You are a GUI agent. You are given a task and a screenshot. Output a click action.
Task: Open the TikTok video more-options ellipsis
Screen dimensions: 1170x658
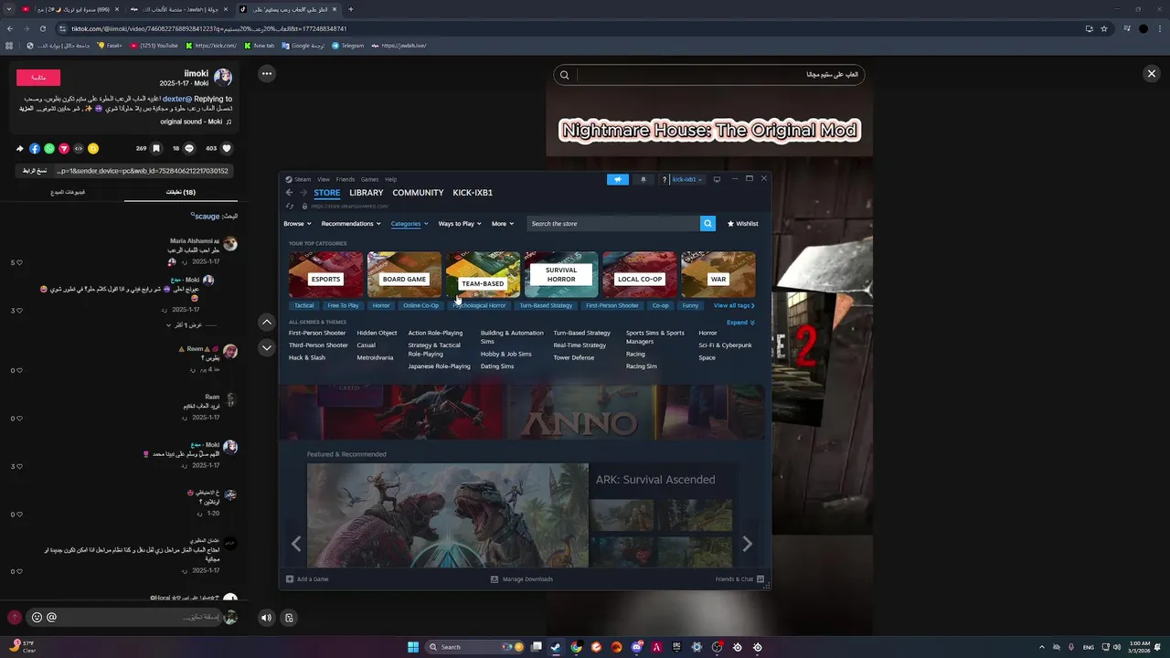[267, 73]
